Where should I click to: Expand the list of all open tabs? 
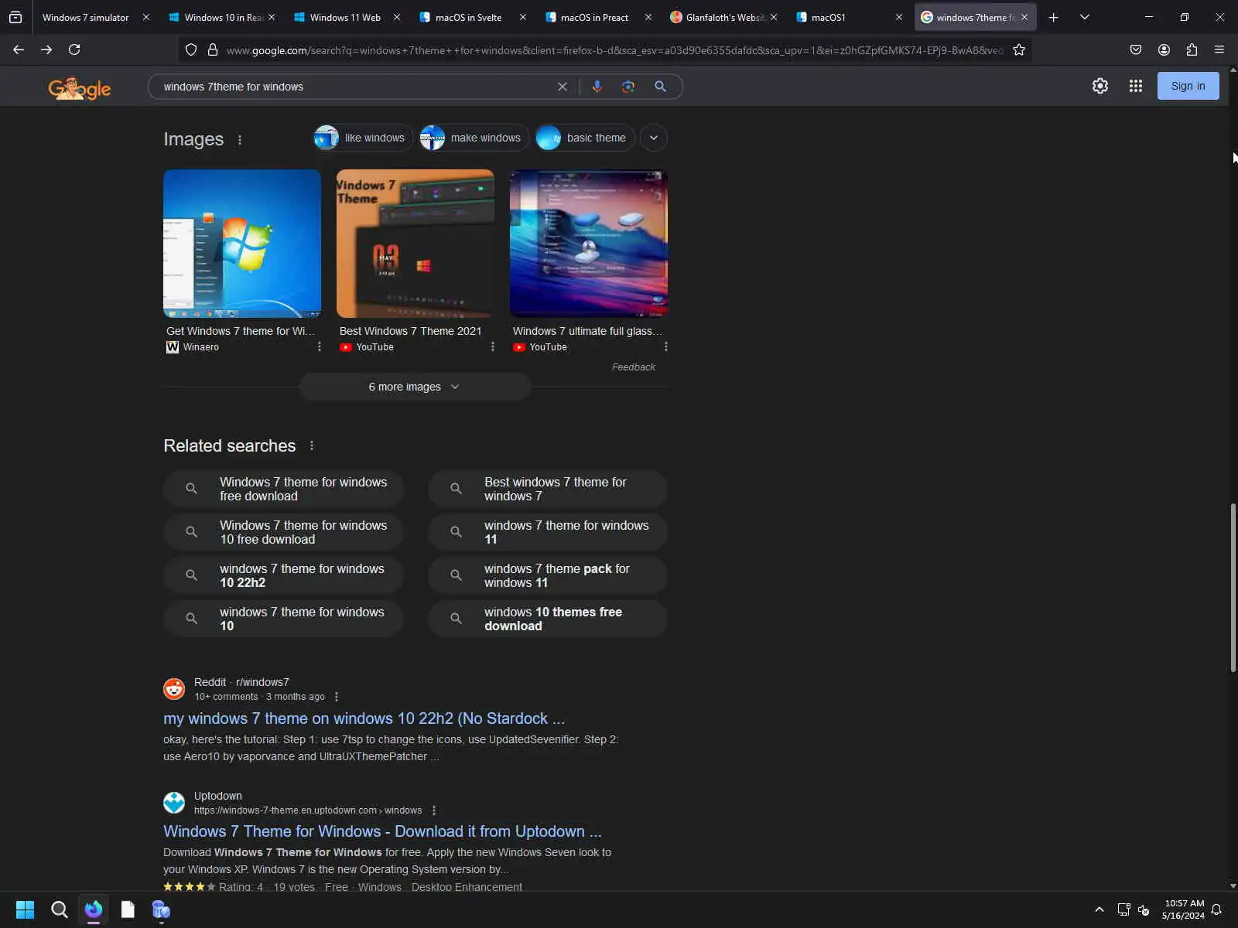[x=1085, y=17]
